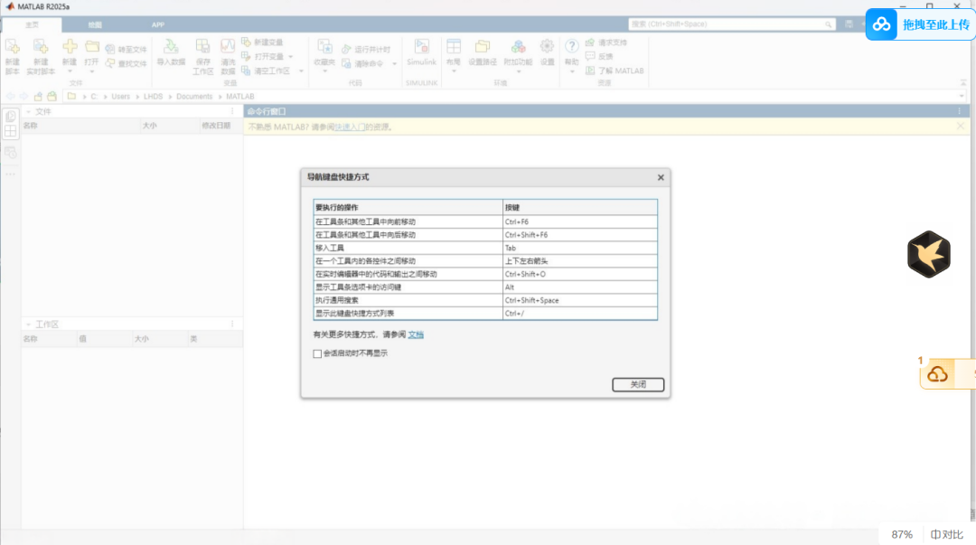Click 新建变量 (New Variable)
This screenshot has width=976, height=545.
click(262, 42)
